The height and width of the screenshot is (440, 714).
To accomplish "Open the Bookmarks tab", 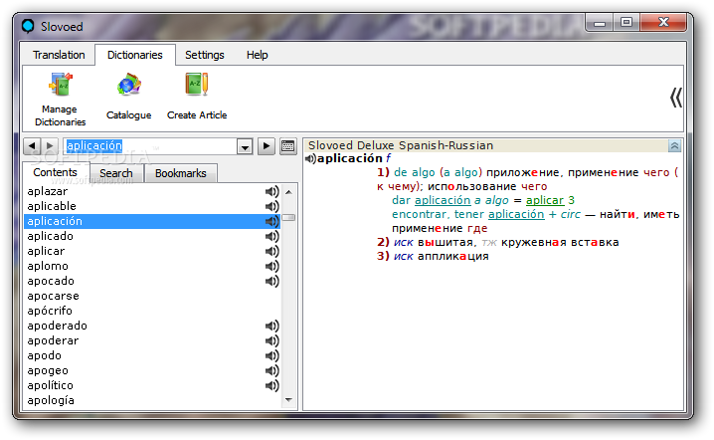I will tap(180, 173).
